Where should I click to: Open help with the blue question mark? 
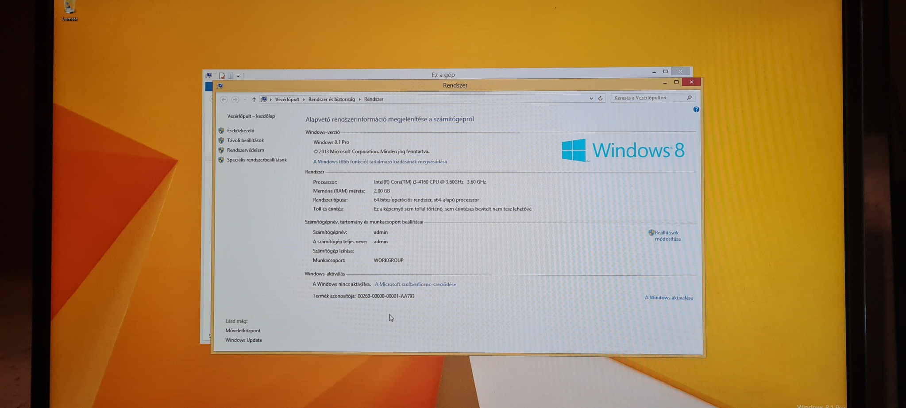click(696, 109)
